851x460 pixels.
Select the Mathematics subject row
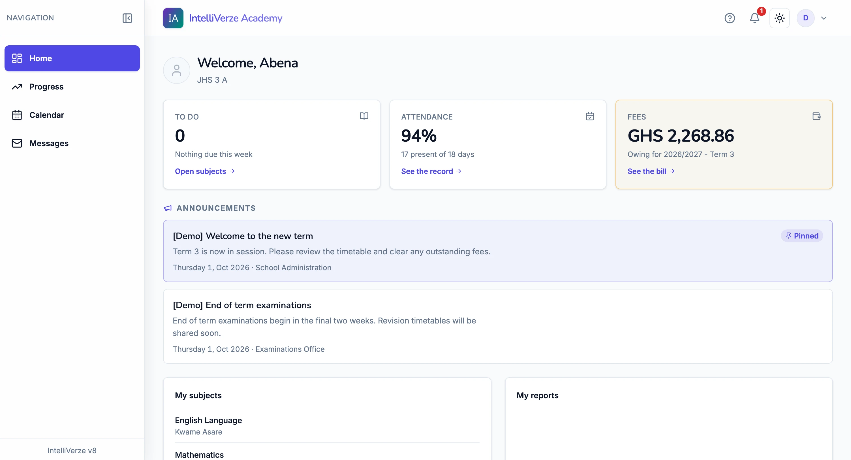327,453
